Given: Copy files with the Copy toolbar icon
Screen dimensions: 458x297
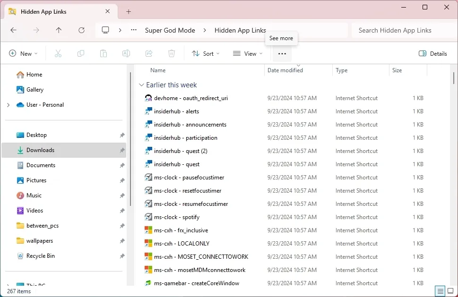Looking at the screenshot, I should [80, 53].
